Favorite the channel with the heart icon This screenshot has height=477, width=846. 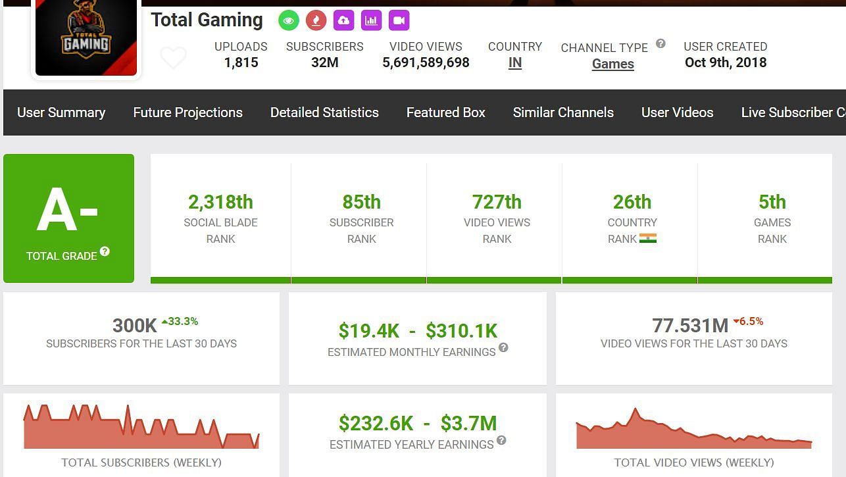(x=174, y=58)
